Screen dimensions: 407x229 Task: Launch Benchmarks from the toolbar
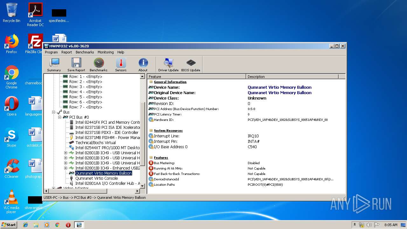pos(99,65)
